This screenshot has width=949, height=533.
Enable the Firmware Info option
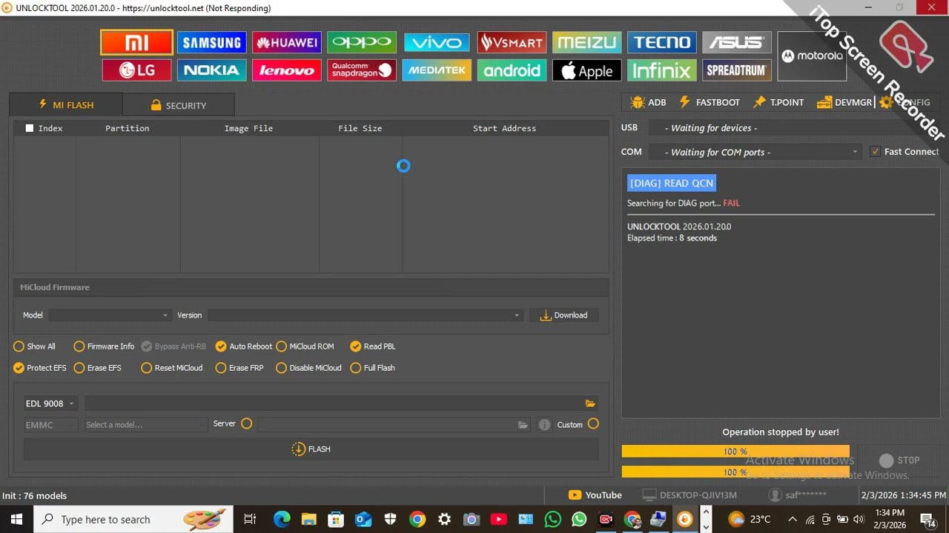click(x=104, y=346)
